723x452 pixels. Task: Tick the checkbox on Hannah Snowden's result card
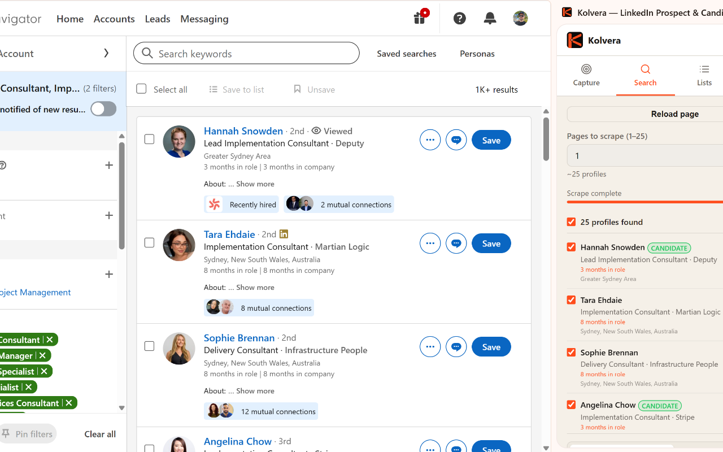(x=149, y=139)
